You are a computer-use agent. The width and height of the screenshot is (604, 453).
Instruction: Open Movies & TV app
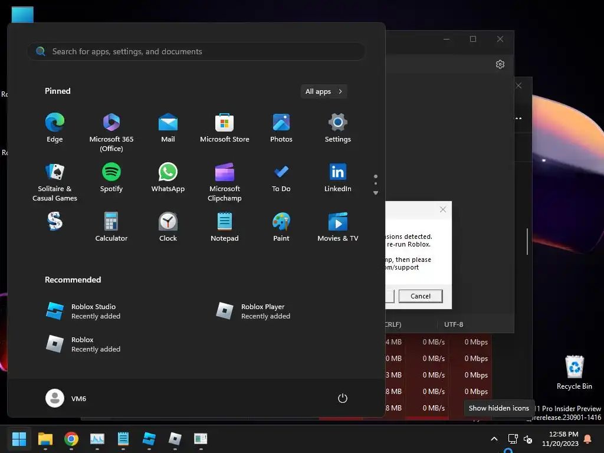coord(338,227)
